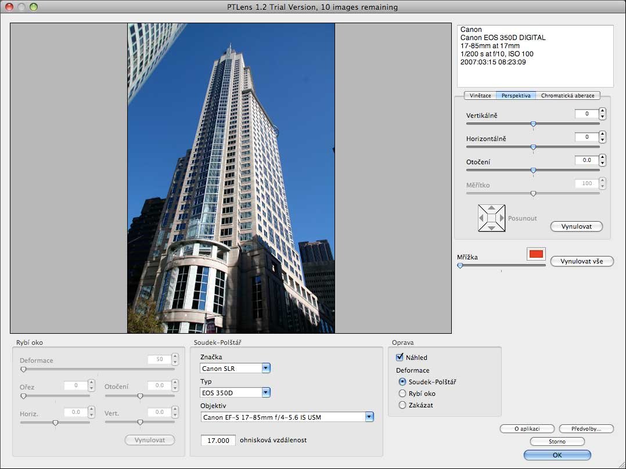This screenshot has height=469, width=626.
Task: Click center square of Posunout pad
Action: point(491,218)
